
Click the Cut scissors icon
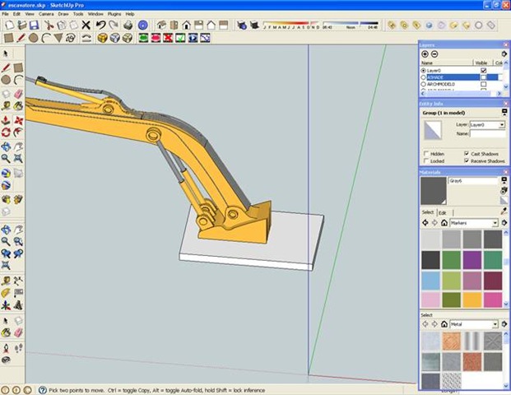[49, 25]
